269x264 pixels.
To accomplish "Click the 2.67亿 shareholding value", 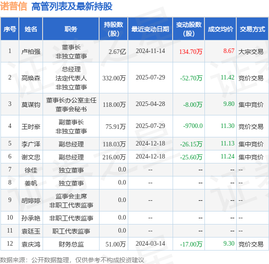I will tap(117, 51).
